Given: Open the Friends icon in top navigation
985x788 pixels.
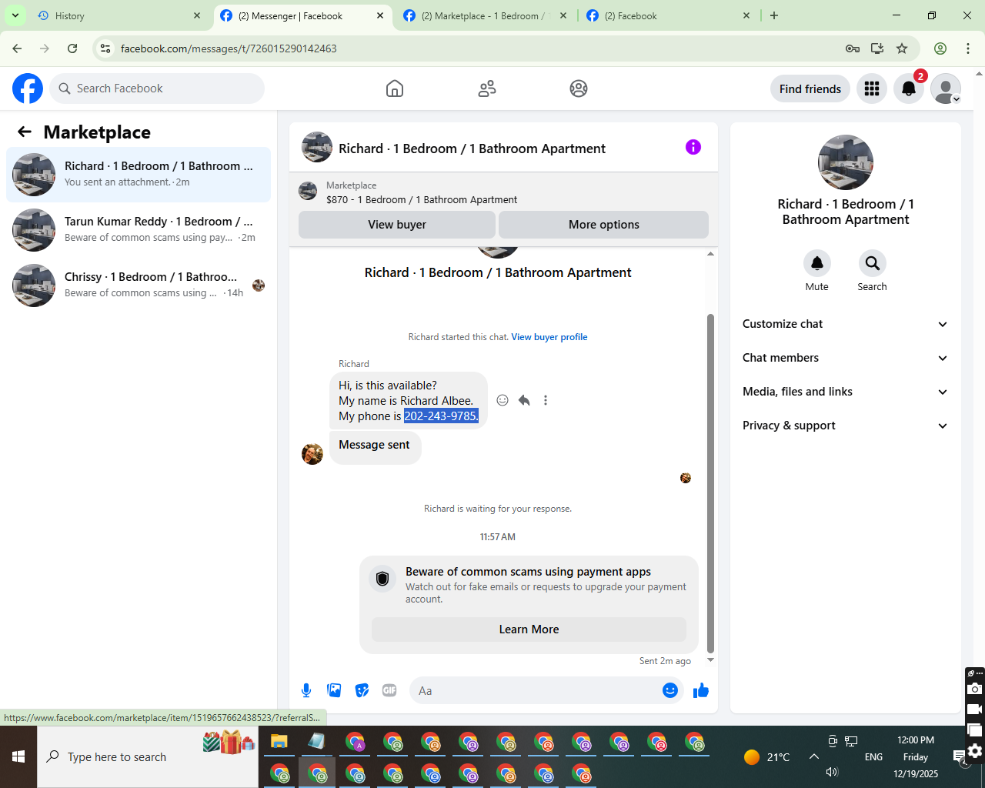Looking at the screenshot, I should (487, 88).
